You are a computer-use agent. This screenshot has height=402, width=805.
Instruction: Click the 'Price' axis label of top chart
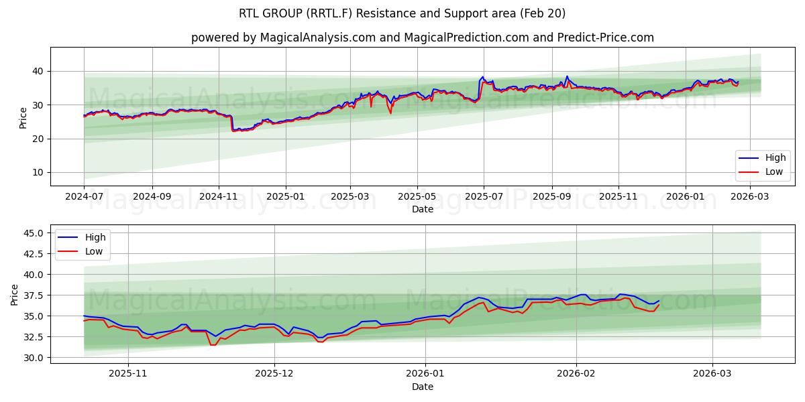(23, 117)
